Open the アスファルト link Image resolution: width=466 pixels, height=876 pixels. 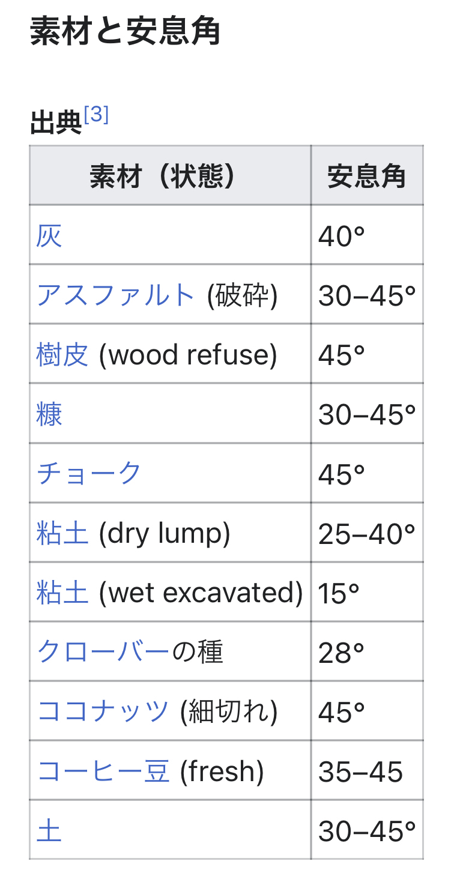point(116,295)
